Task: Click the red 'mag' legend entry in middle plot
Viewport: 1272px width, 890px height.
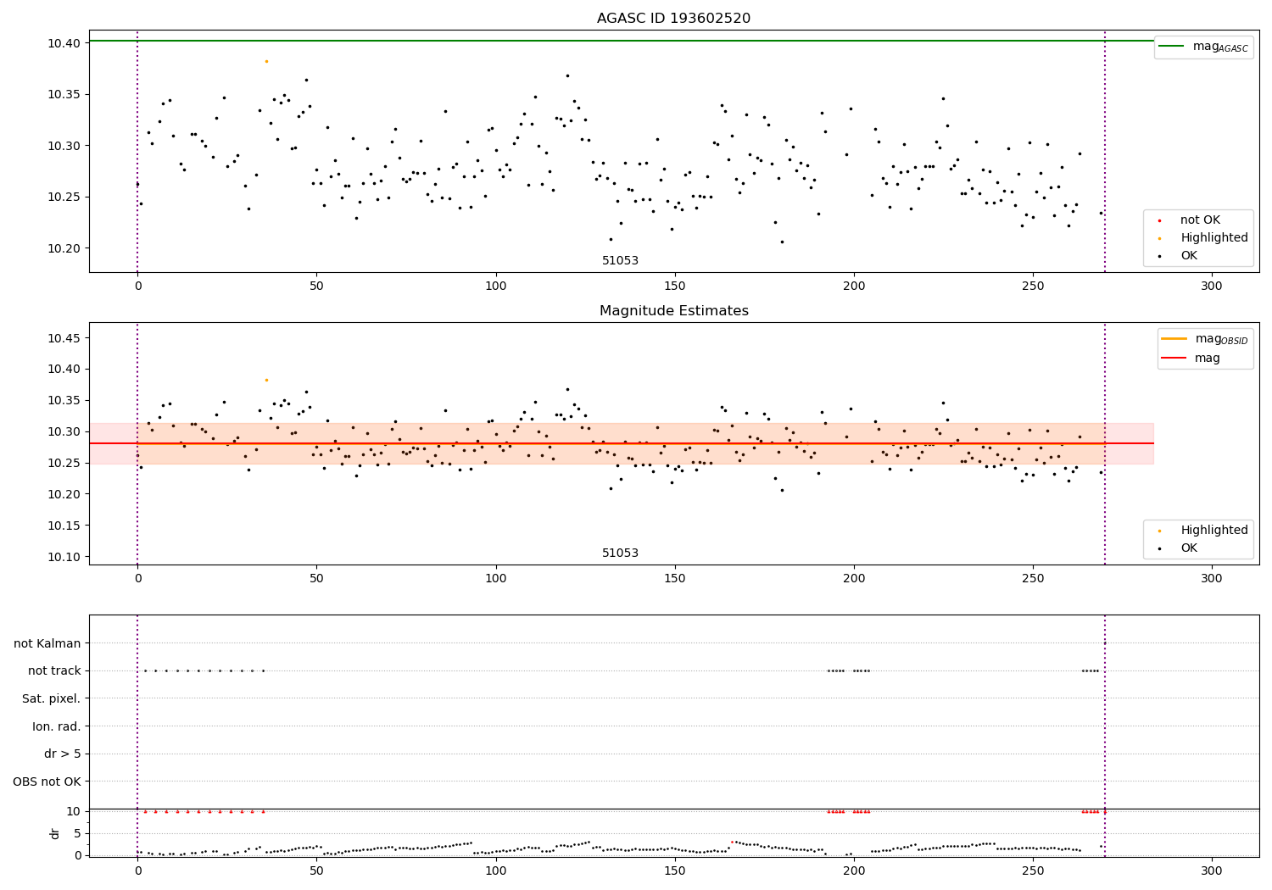Action: [1191, 359]
